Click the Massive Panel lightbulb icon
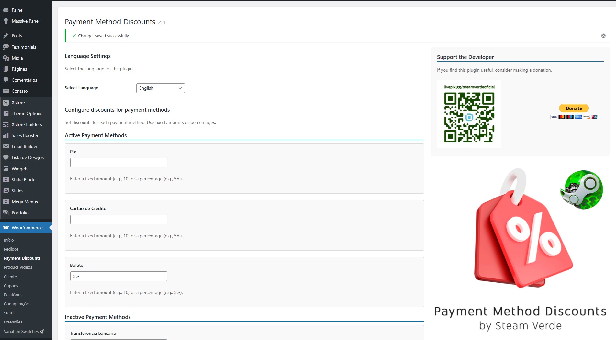The width and height of the screenshot is (616, 340). 6,21
